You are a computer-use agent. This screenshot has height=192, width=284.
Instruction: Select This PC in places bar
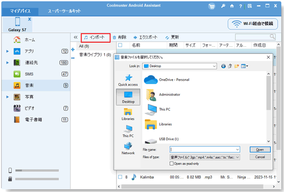(128, 131)
